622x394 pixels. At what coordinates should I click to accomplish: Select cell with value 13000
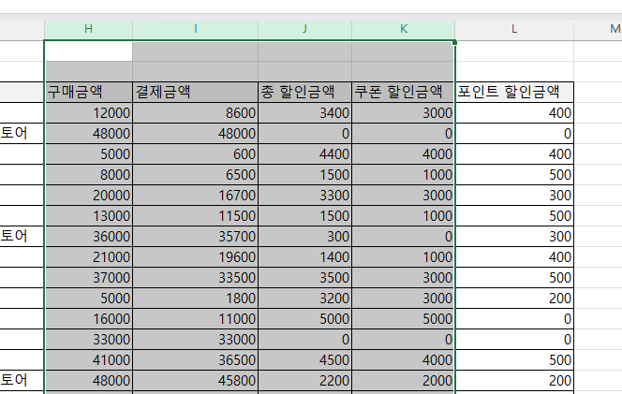tap(89, 216)
